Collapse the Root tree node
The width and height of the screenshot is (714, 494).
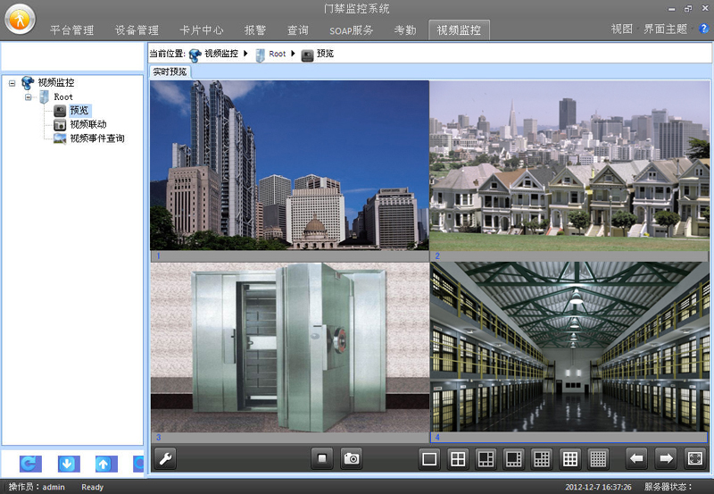pyautogui.click(x=29, y=96)
